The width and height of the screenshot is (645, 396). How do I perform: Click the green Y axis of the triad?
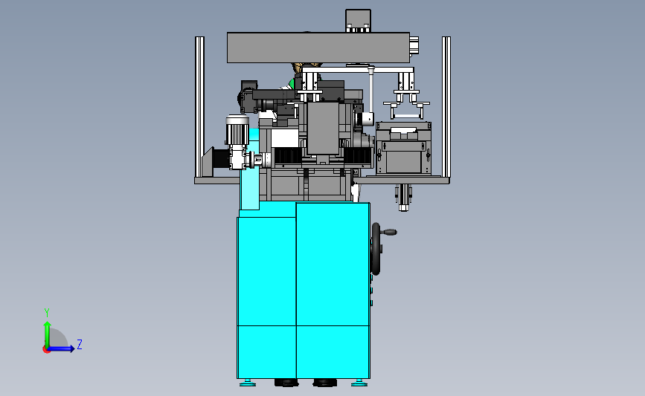pos(47,334)
